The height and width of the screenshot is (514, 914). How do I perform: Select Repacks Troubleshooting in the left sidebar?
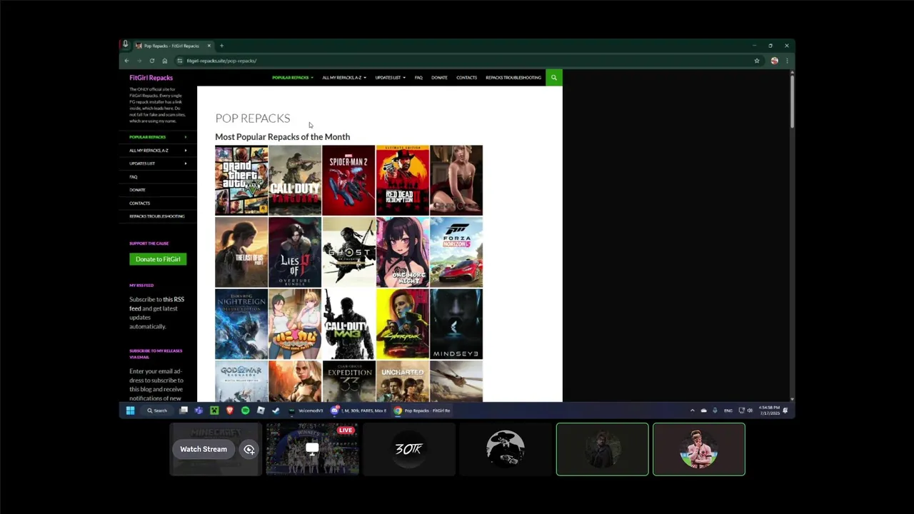(x=157, y=216)
